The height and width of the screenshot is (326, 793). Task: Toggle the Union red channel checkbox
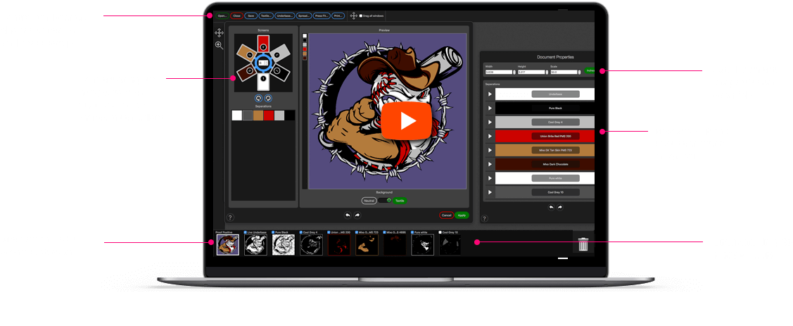coord(329,232)
